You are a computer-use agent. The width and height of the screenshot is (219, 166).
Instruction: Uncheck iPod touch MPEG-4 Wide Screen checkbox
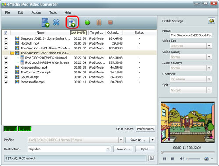[x=6, y=62]
